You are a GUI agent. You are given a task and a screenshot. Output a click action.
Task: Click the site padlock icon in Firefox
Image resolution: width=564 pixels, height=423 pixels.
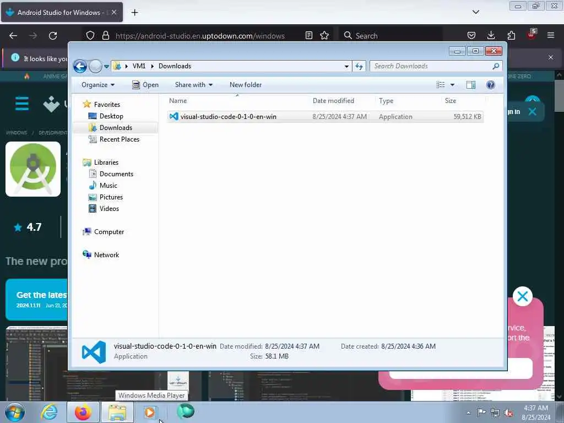pos(105,35)
